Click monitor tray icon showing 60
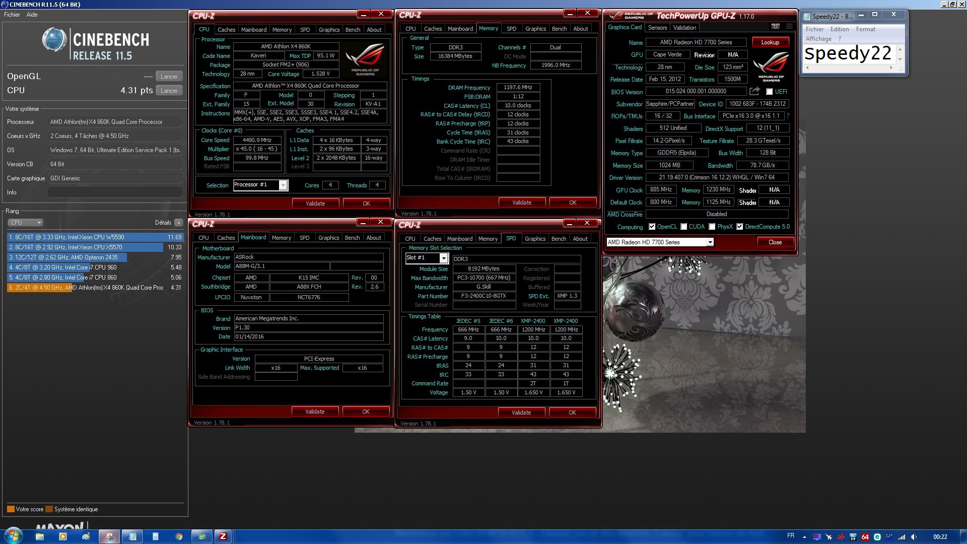The width and height of the screenshot is (967, 544). point(816,537)
